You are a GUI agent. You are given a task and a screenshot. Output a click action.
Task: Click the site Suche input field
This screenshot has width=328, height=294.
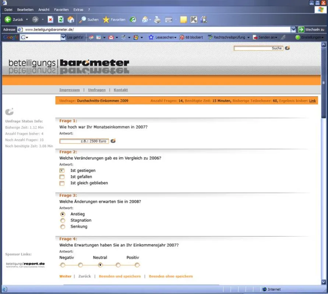258,48
